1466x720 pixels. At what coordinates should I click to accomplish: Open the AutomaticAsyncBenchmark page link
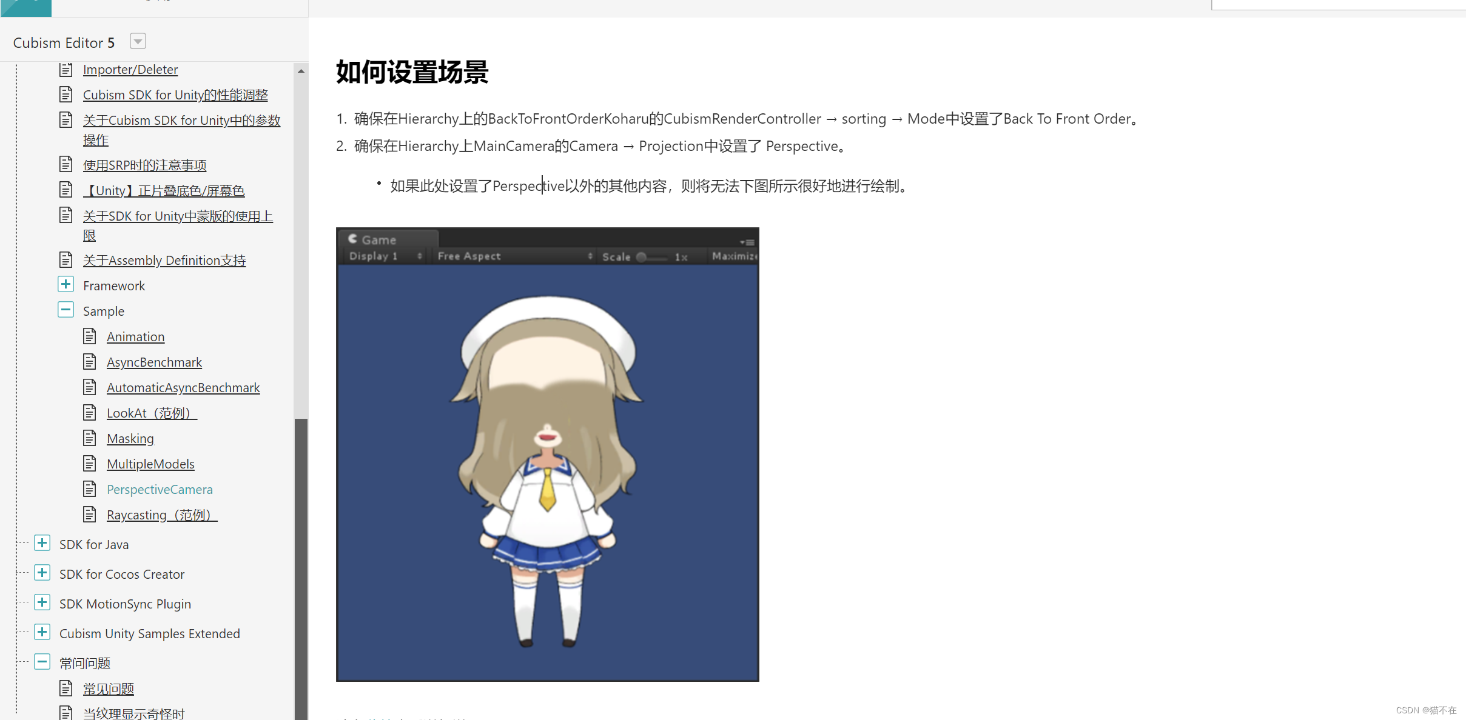pos(183,388)
